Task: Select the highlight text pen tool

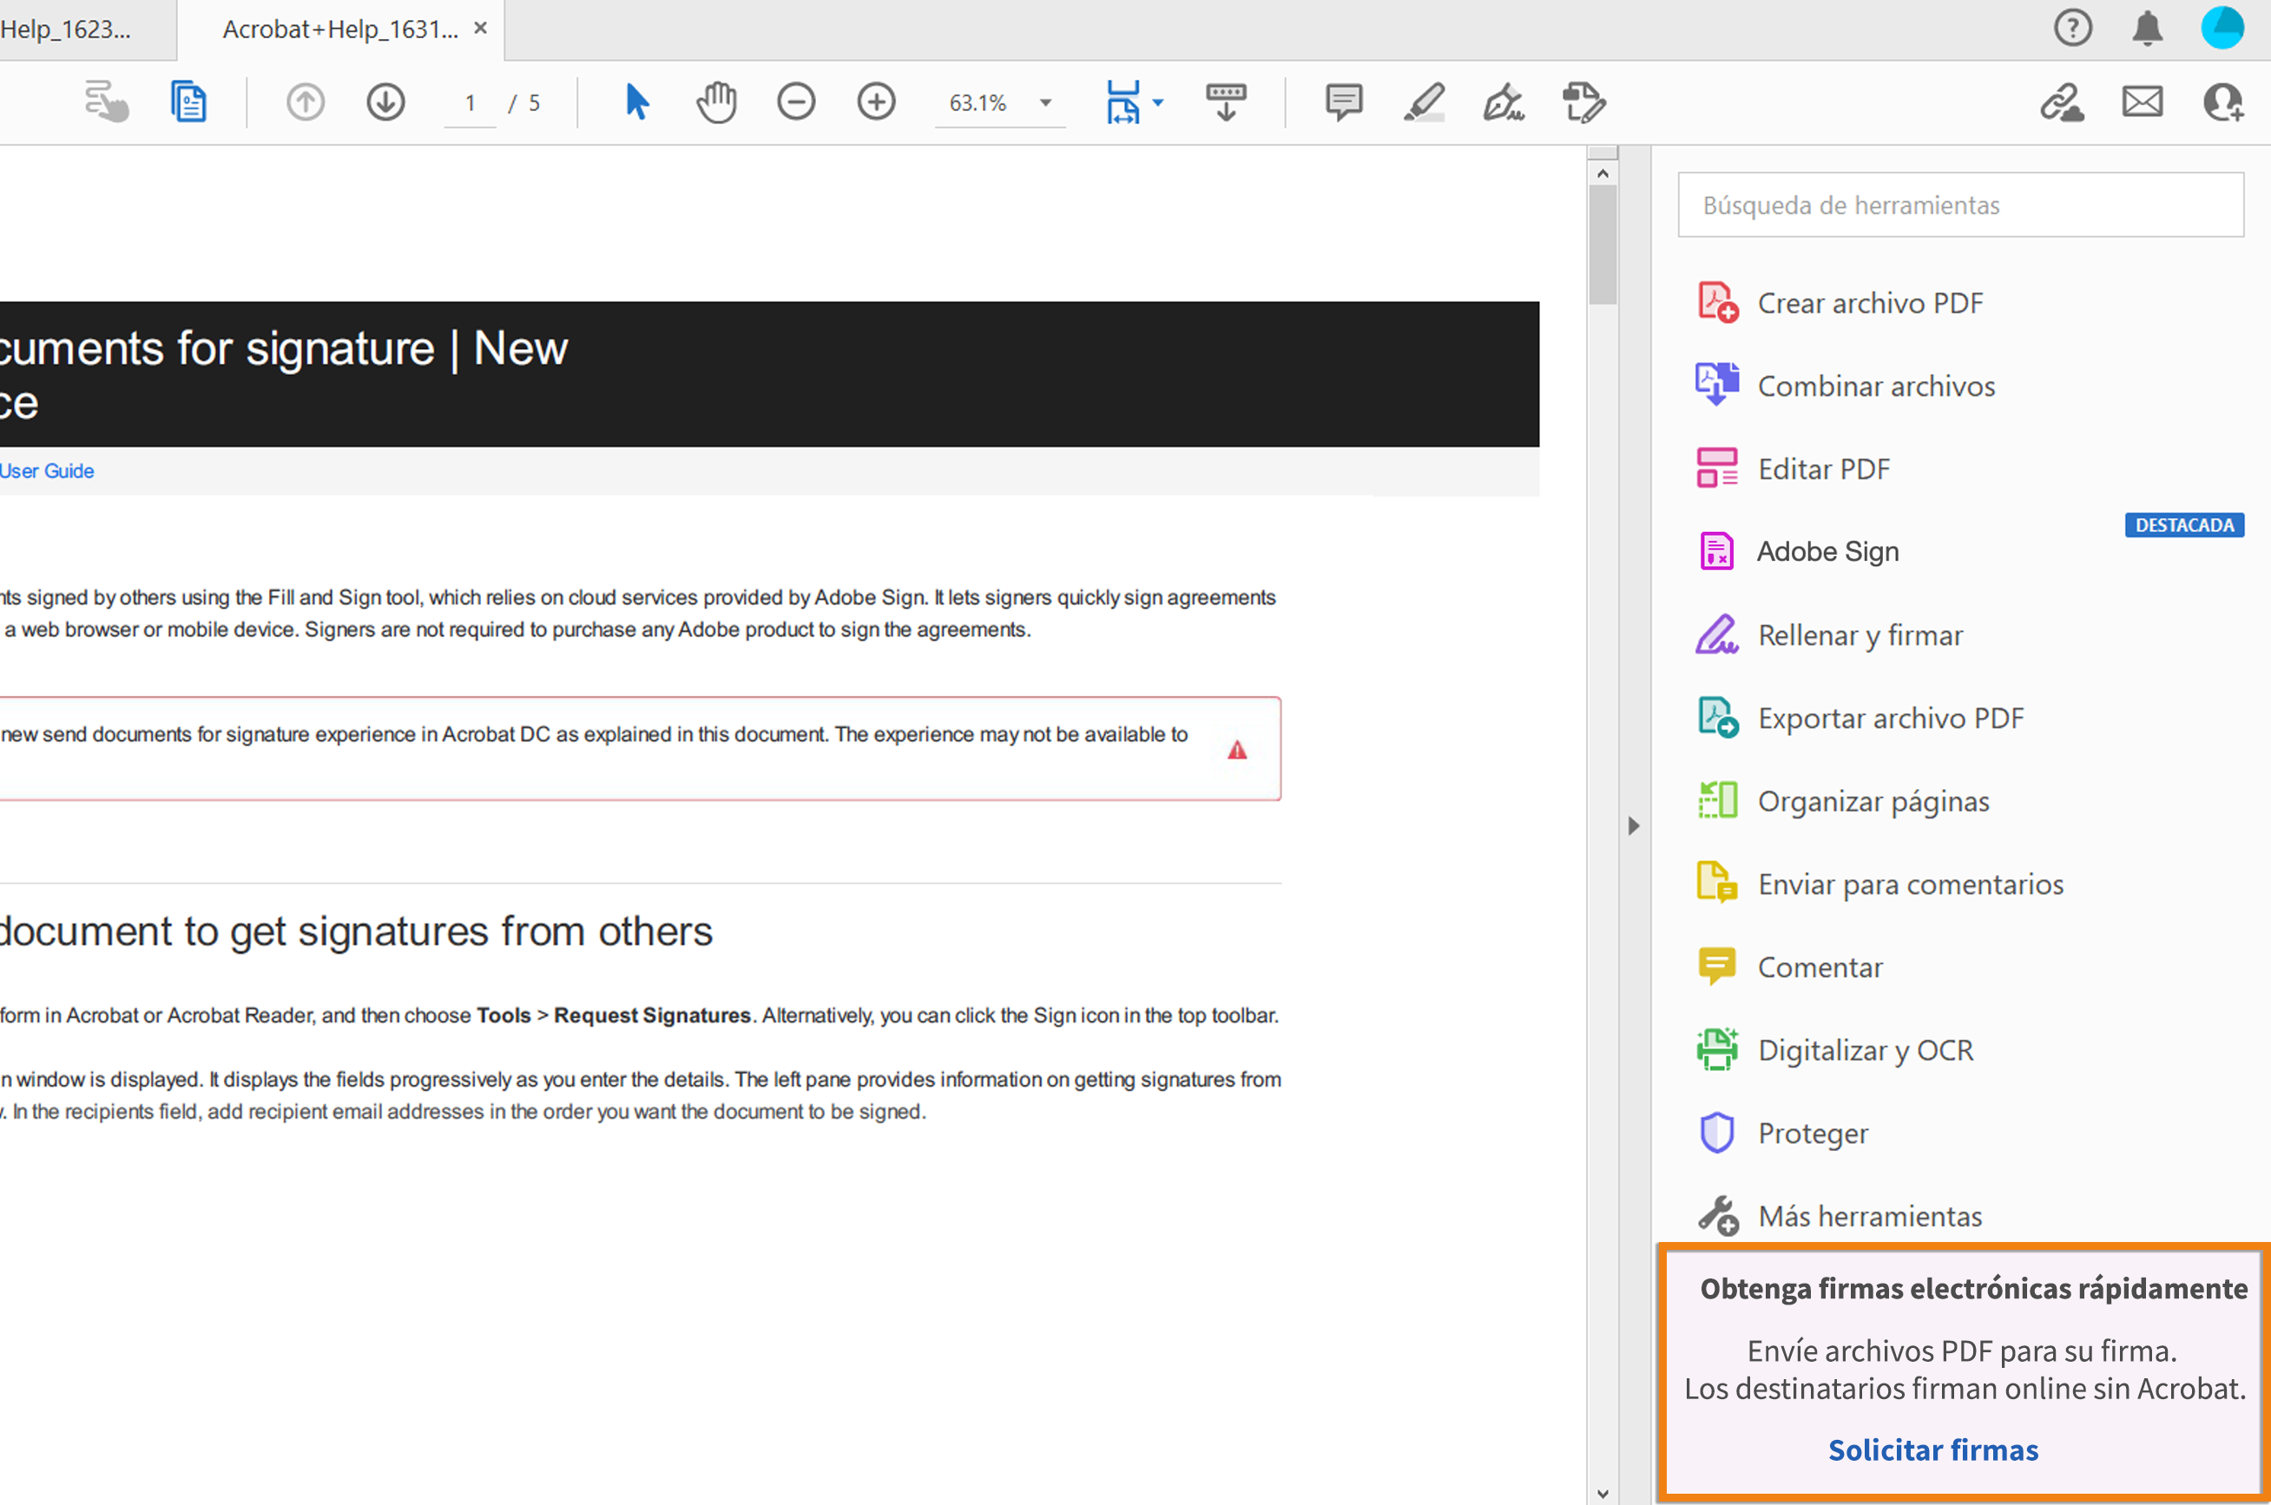Action: point(1424,102)
